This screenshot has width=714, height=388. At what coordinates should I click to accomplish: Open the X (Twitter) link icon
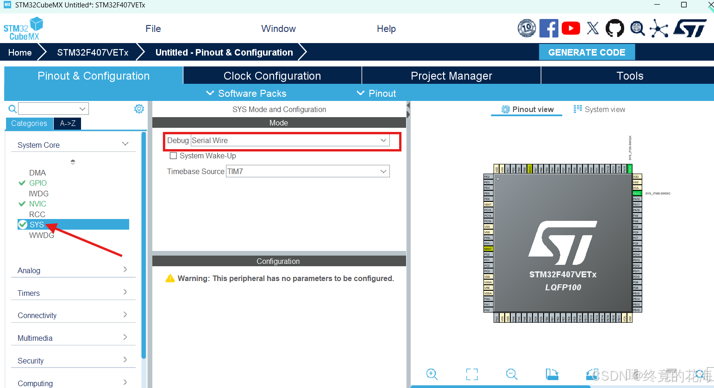pos(593,28)
